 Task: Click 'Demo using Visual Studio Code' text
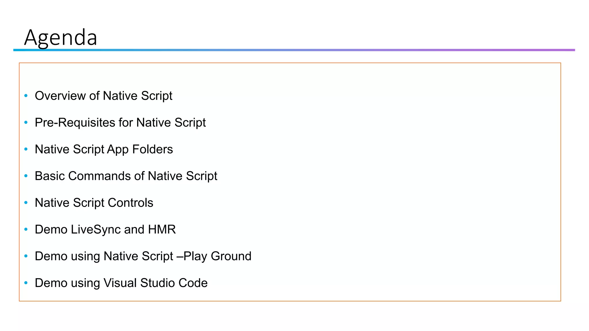[x=121, y=283]
